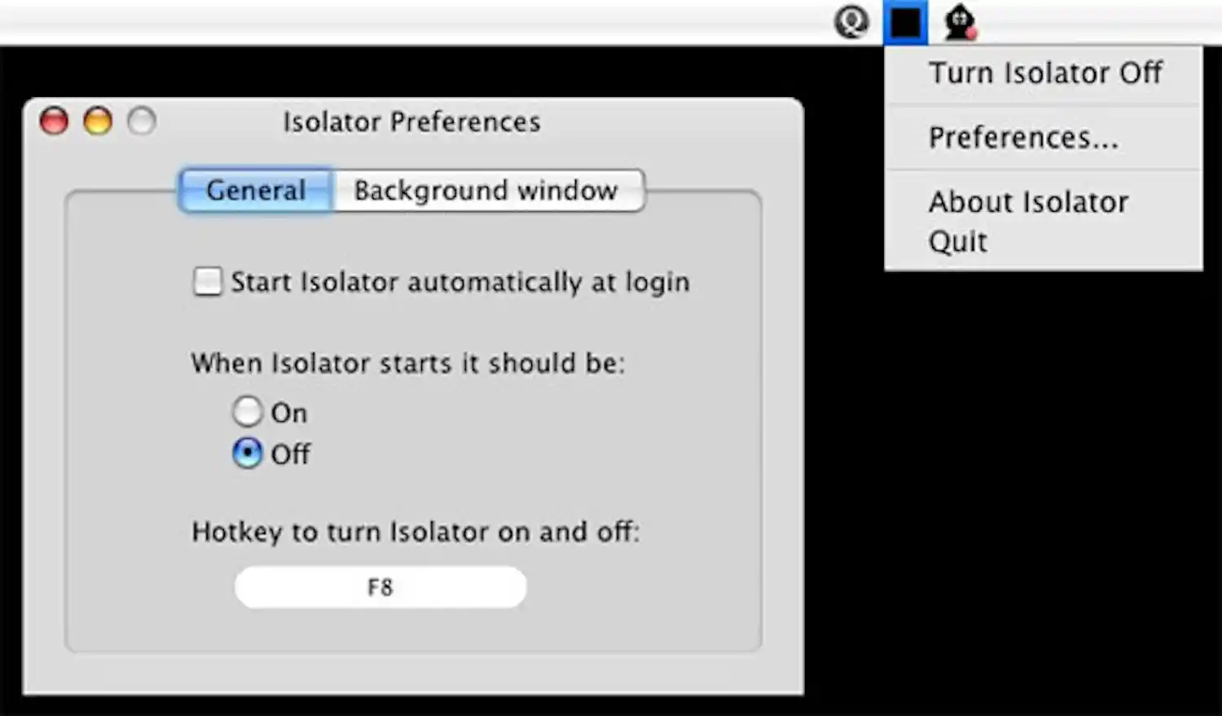
Task: Click the macOS menu bar strip
Action: (489, 22)
